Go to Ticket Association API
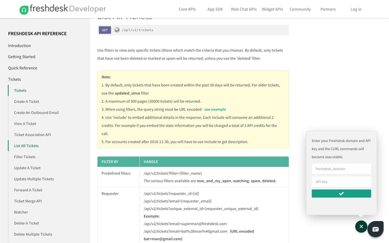This screenshot has height=243, width=389. pos(32,135)
